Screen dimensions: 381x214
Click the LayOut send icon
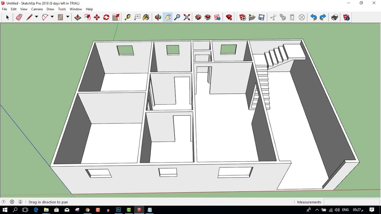(217, 18)
